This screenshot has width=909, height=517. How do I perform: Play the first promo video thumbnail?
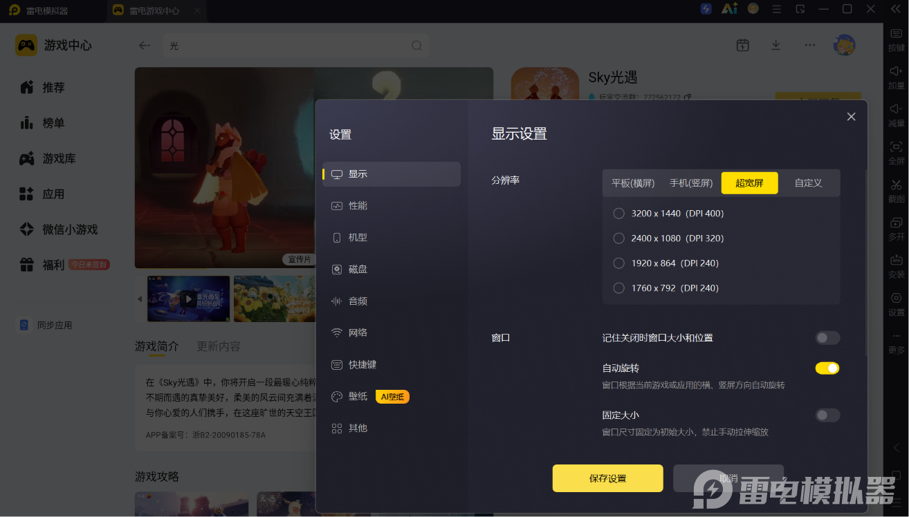click(x=188, y=299)
